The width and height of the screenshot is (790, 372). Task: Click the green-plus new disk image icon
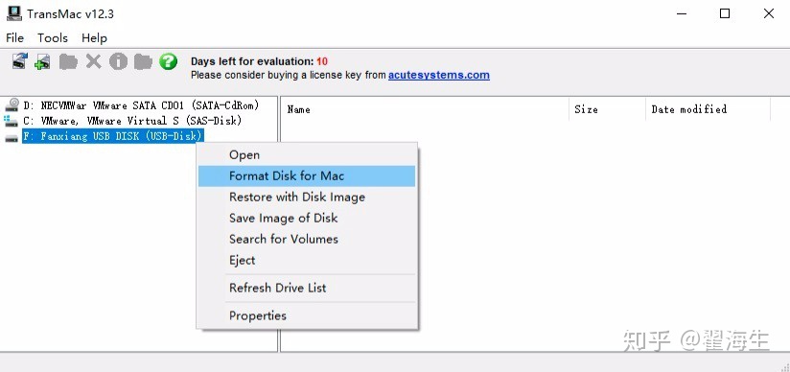[x=42, y=62]
